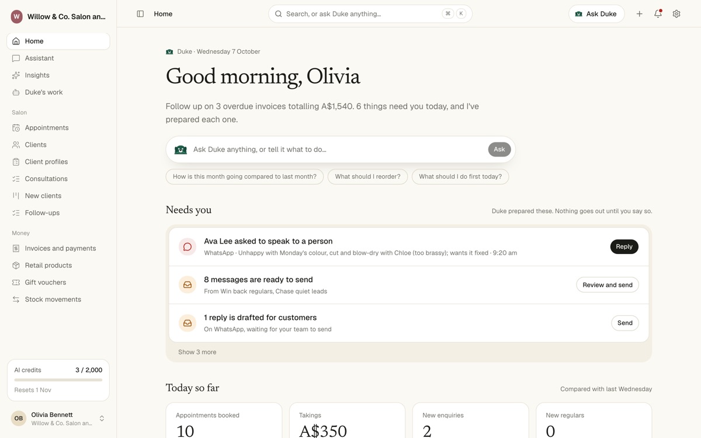Select Gift vouchers in the sidebar

(58, 282)
